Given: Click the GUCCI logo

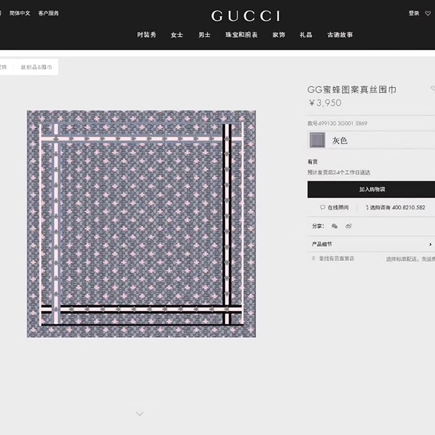Looking at the screenshot, I should [x=246, y=16].
